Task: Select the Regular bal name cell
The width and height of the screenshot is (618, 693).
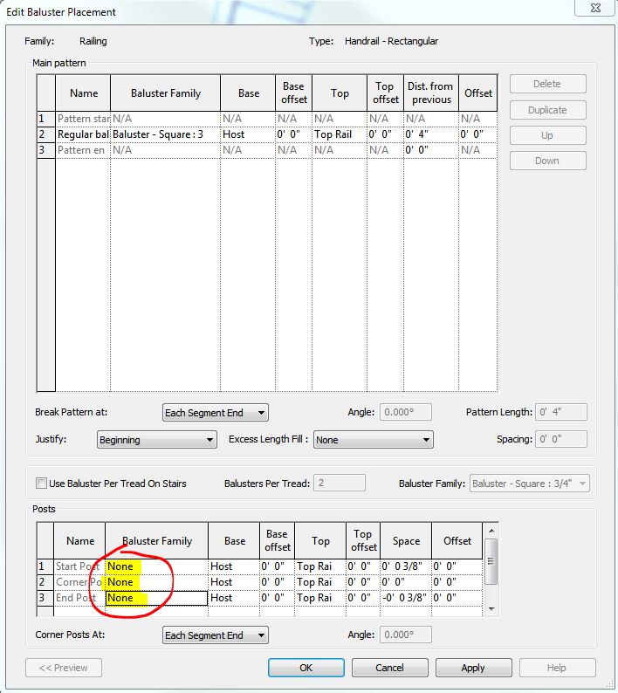Action: 83,134
